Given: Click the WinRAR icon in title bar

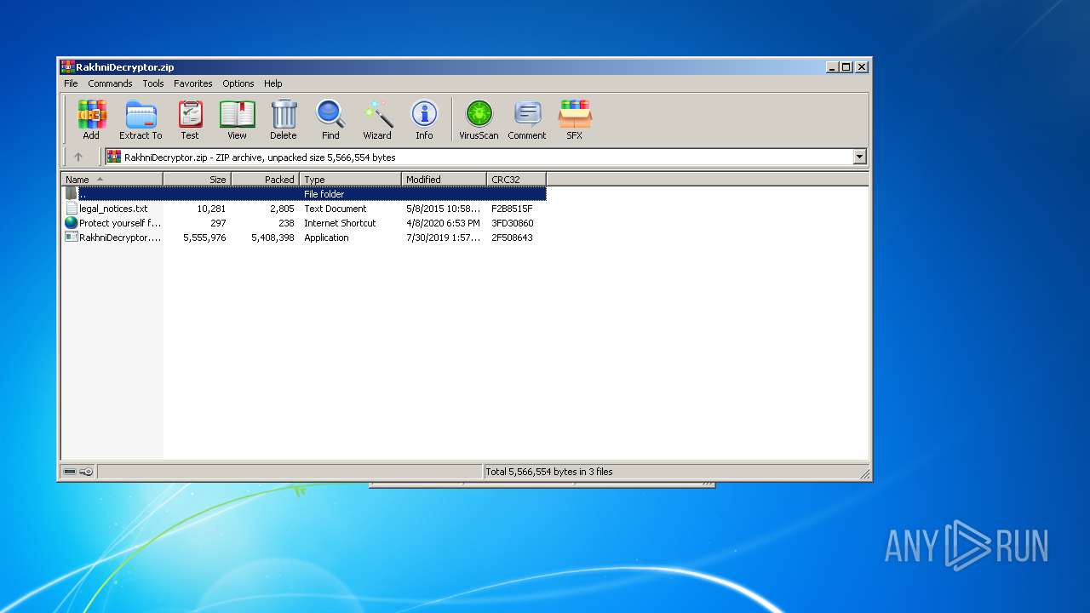Looking at the screenshot, I should (x=67, y=67).
